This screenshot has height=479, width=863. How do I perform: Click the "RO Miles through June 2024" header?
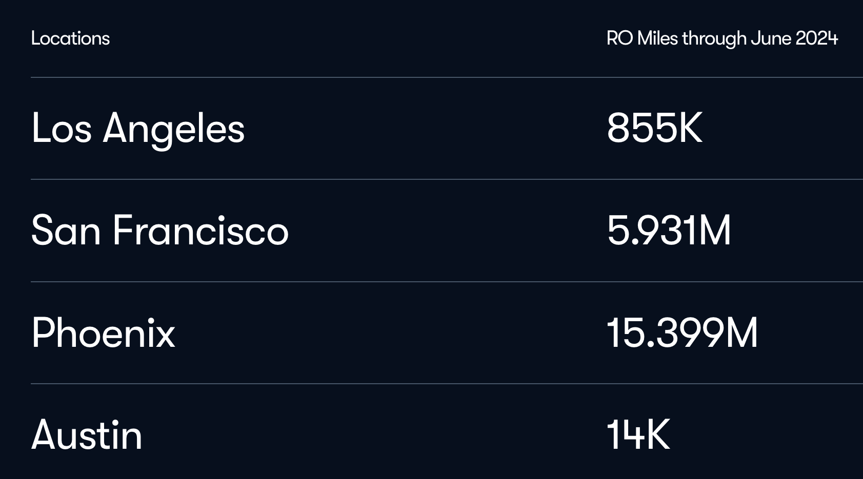(722, 38)
